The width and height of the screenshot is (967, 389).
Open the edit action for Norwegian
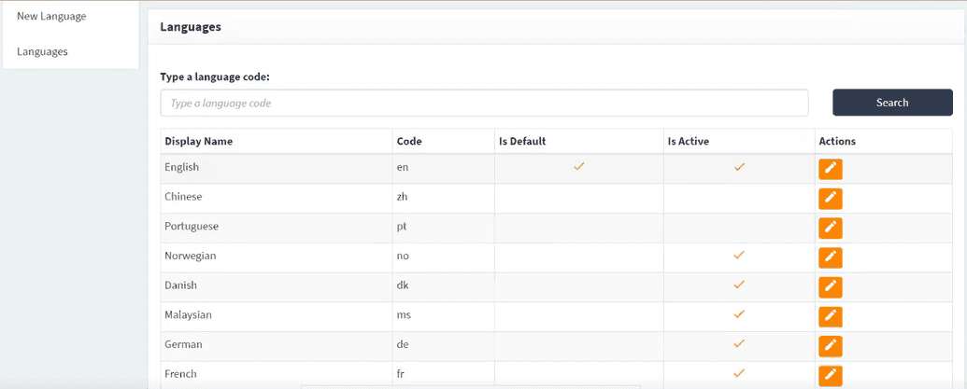coord(830,257)
